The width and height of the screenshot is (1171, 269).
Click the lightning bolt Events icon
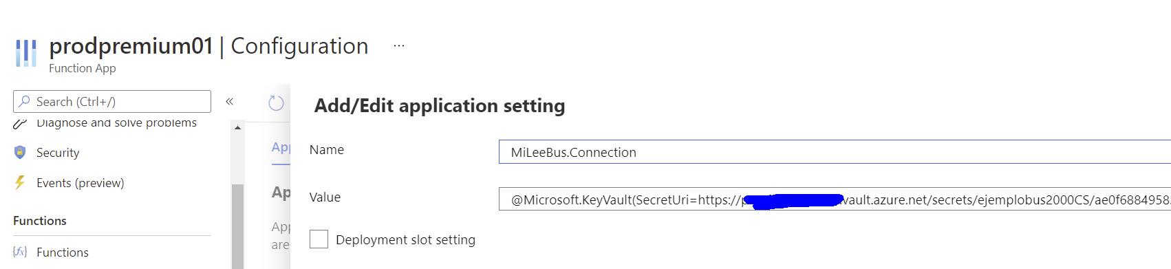click(20, 182)
